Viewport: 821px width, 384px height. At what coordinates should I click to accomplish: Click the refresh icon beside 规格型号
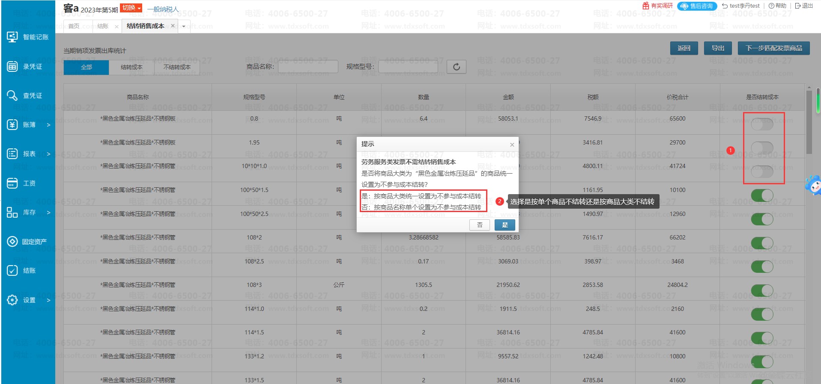click(456, 67)
